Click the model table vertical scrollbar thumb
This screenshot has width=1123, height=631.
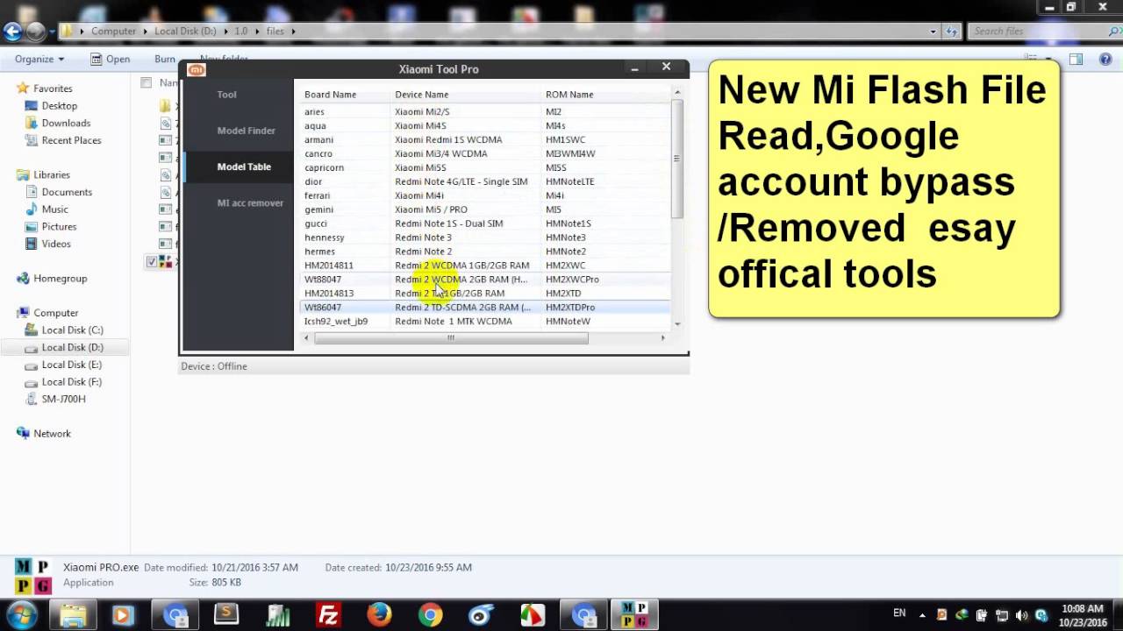coord(676,159)
